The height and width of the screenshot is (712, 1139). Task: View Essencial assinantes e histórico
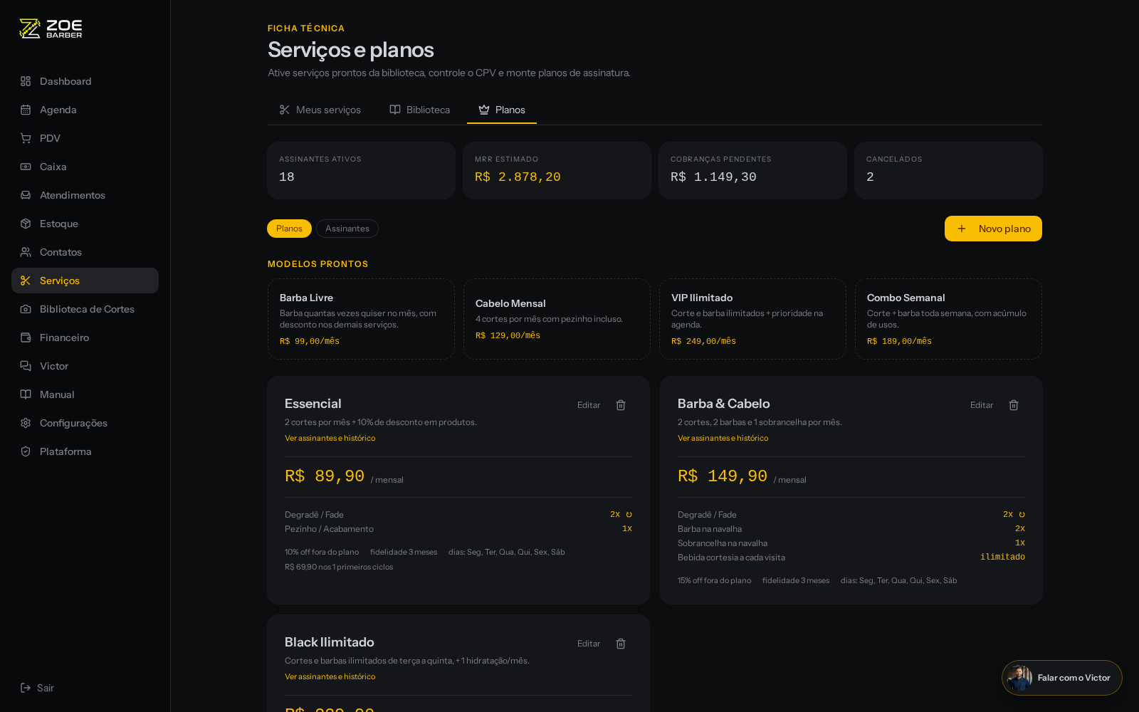(x=330, y=439)
